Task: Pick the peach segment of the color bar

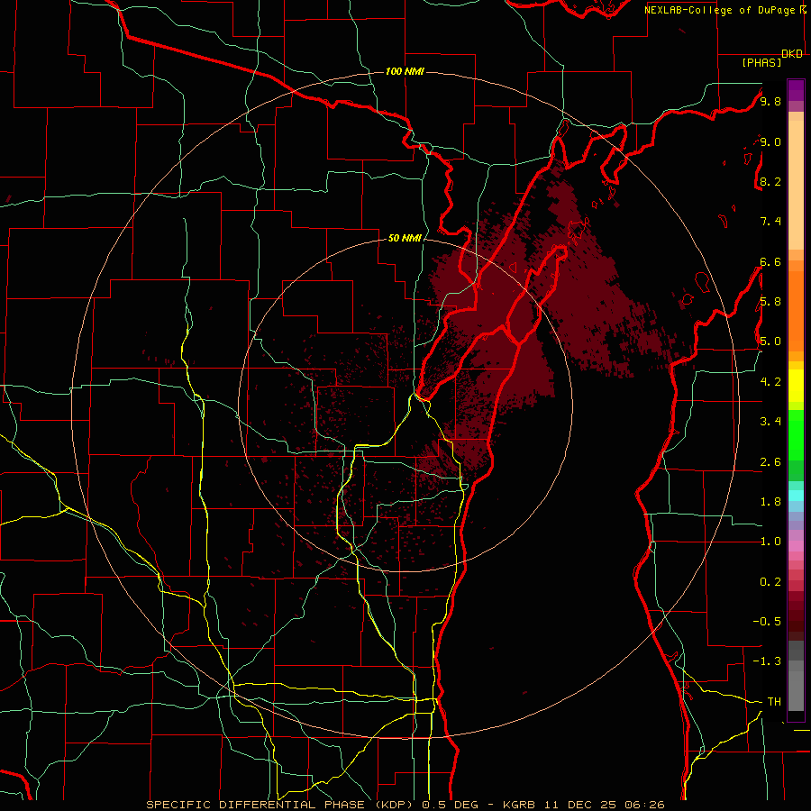Action: coord(796,185)
